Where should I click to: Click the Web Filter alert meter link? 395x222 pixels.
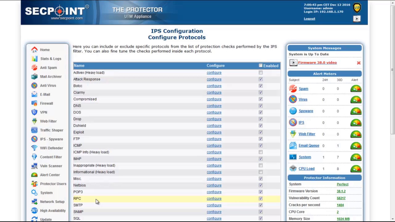click(307, 134)
